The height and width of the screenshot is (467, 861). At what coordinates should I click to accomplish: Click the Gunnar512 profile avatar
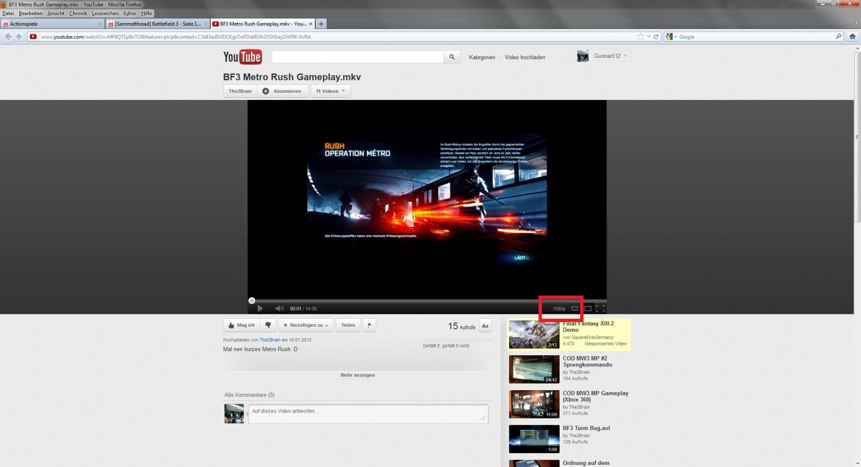(x=583, y=56)
